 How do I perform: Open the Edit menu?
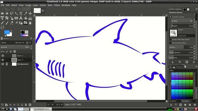7,5
